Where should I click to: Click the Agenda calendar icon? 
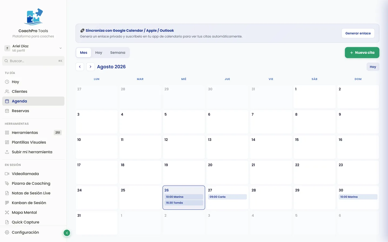point(7,101)
